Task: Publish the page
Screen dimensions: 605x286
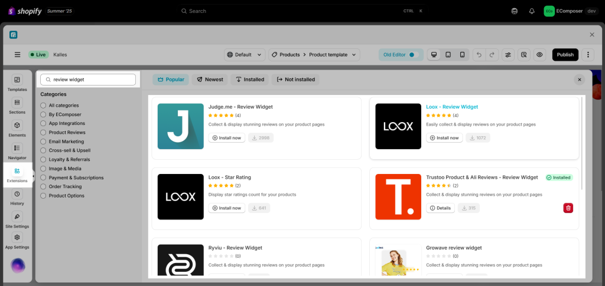Action: (x=565, y=55)
